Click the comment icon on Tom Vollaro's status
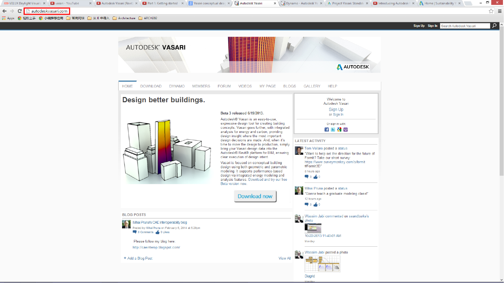 [307, 177]
